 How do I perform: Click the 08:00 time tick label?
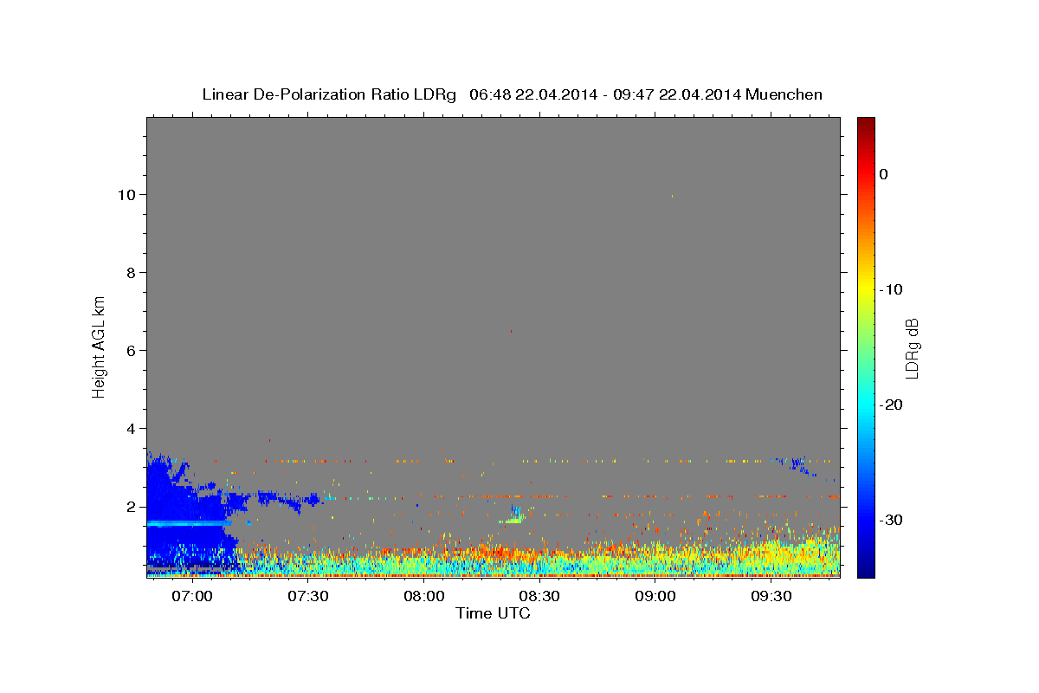click(x=424, y=597)
